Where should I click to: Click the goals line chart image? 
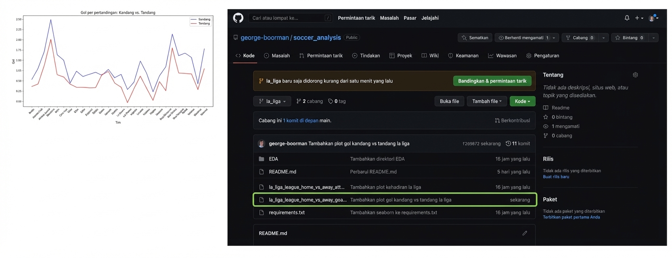(x=113, y=67)
